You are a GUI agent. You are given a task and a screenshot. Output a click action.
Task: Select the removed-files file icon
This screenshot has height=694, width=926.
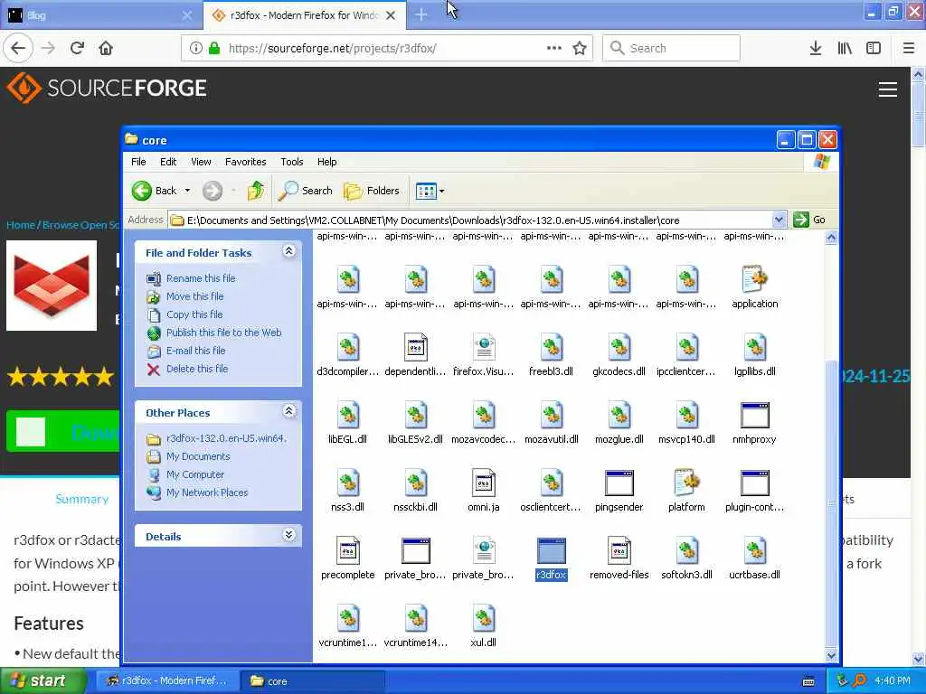point(619,550)
